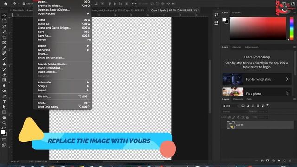Switch to the Swatches tab
Screen dimensions: 297x167
tap(237, 13)
